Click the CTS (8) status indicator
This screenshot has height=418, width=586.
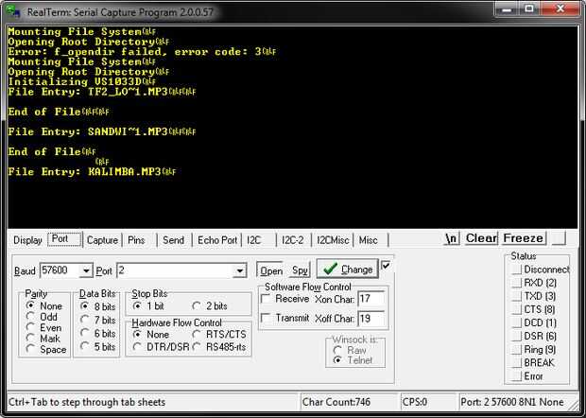(x=517, y=309)
